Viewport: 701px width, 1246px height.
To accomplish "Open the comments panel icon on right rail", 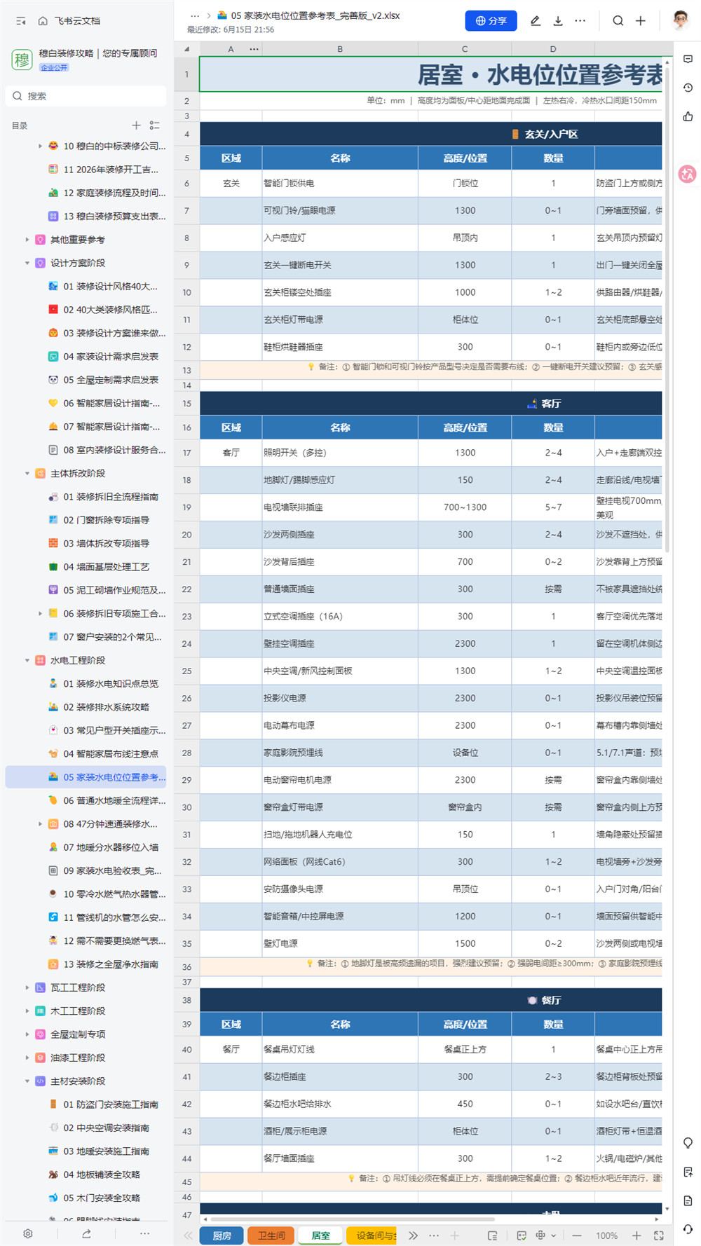I will pos(688,60).
